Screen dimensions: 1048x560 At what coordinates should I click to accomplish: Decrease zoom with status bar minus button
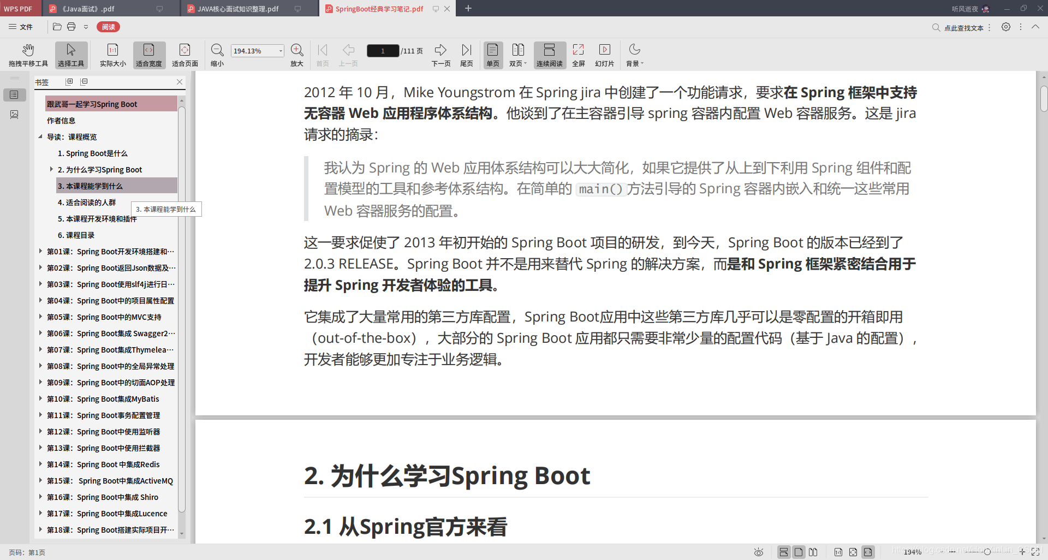tap(952, 552)
